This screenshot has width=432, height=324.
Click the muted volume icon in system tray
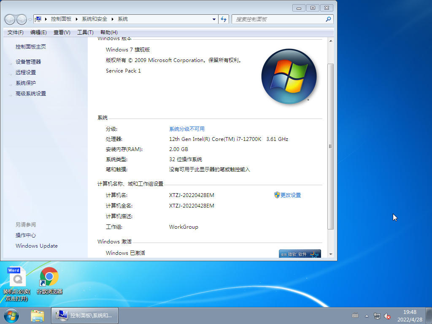[387, 315]
